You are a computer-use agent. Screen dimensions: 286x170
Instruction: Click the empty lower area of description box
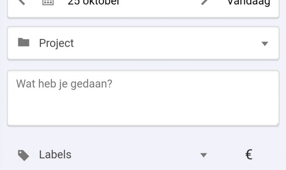click(x=143, y=110)
